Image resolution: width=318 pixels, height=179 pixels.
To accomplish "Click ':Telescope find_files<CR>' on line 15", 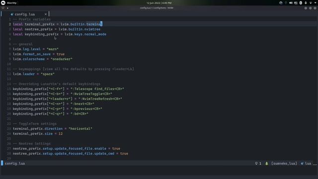I will tap(97, 89).
